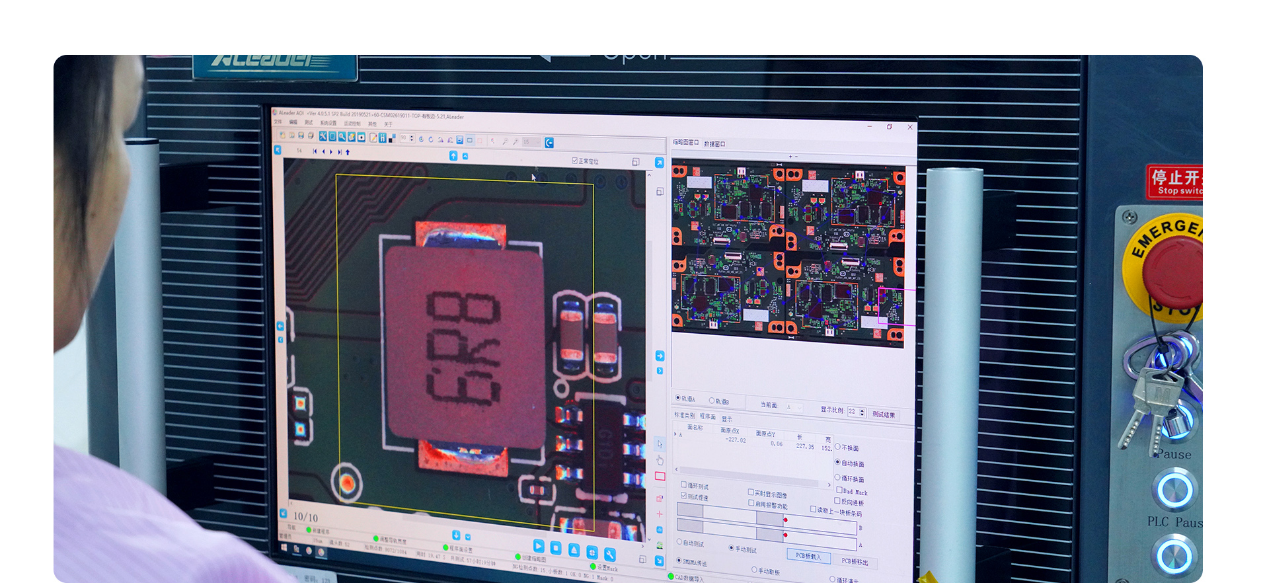Click the open folder toolbar icon
This screenshot has height=583, width=1265.
point(291,136)
